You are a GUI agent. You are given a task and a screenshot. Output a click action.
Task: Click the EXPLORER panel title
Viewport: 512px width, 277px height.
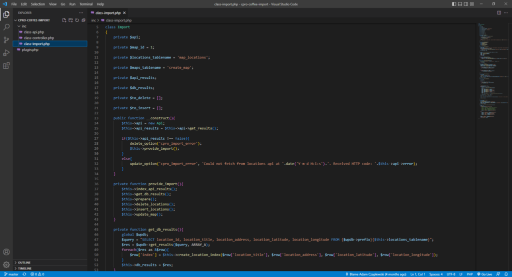click(x=25, y=12)
